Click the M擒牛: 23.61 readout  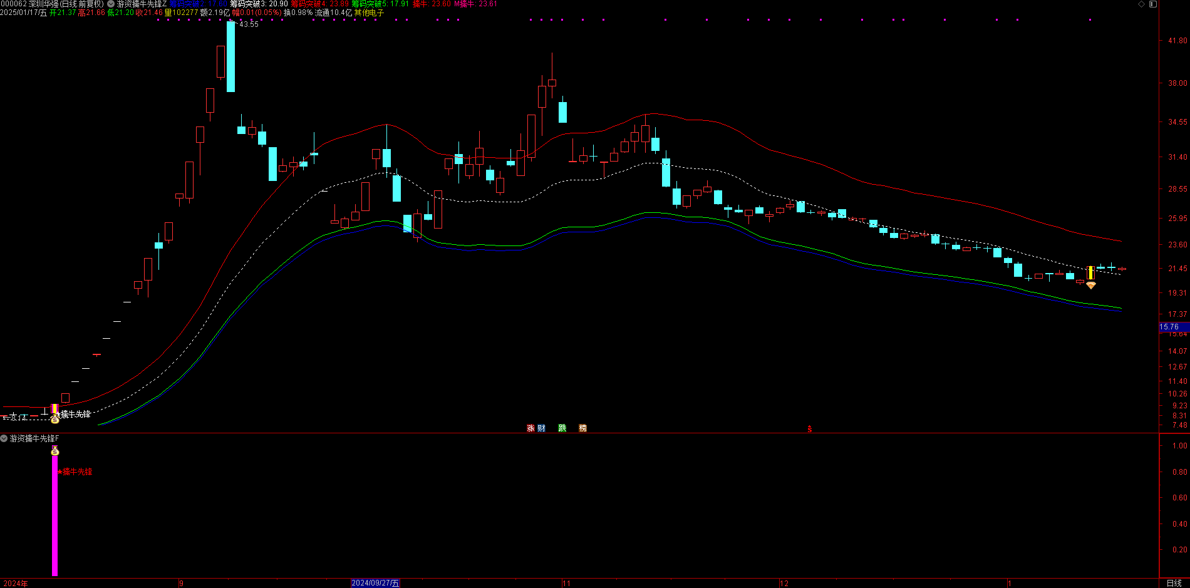(475, 4)
